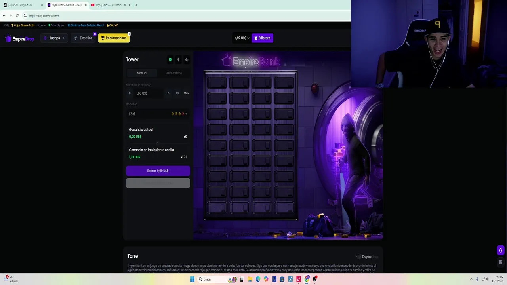Image resolution: width=507 pixels, height=285 pixels.
Task: Open Microsoft Edge from the taskbar
Action: pyautogui.click(x=258, y=279)
